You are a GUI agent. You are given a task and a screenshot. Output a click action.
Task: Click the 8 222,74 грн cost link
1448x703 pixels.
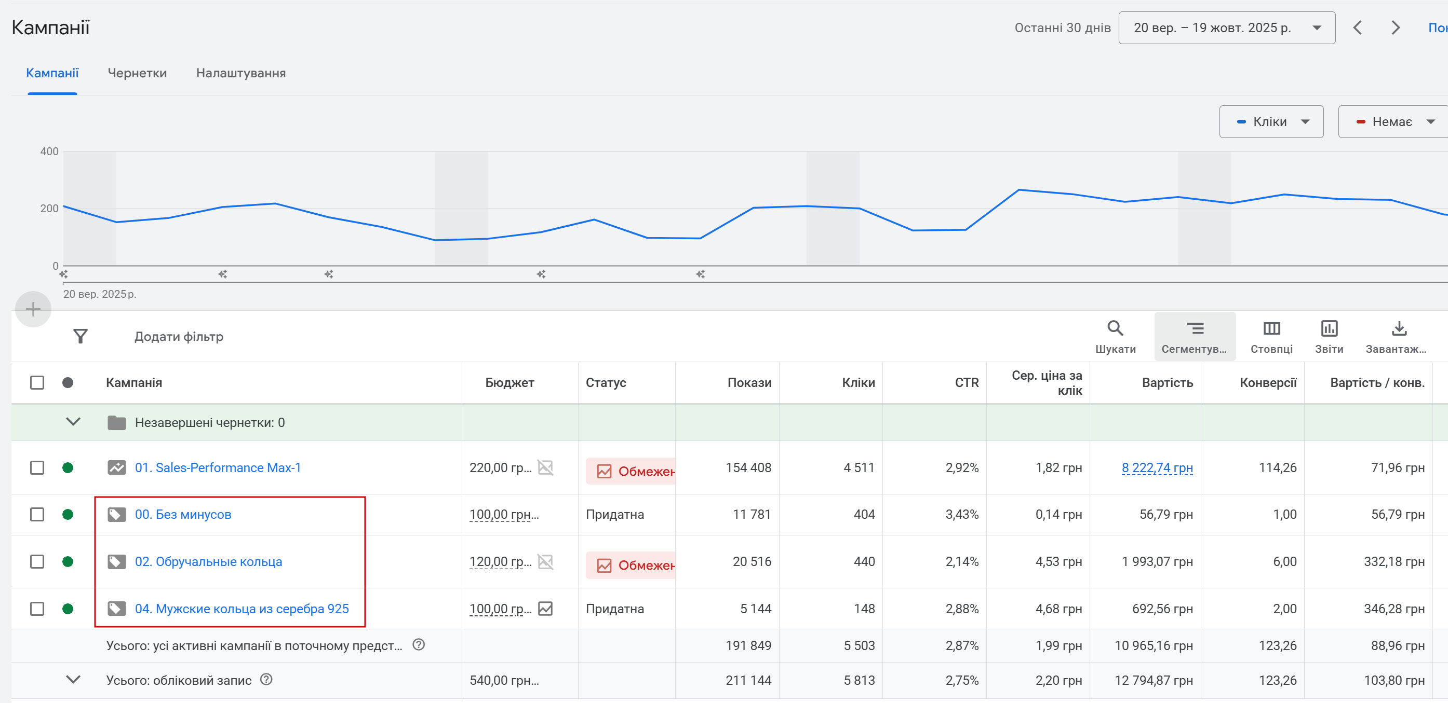point(1156,467)
